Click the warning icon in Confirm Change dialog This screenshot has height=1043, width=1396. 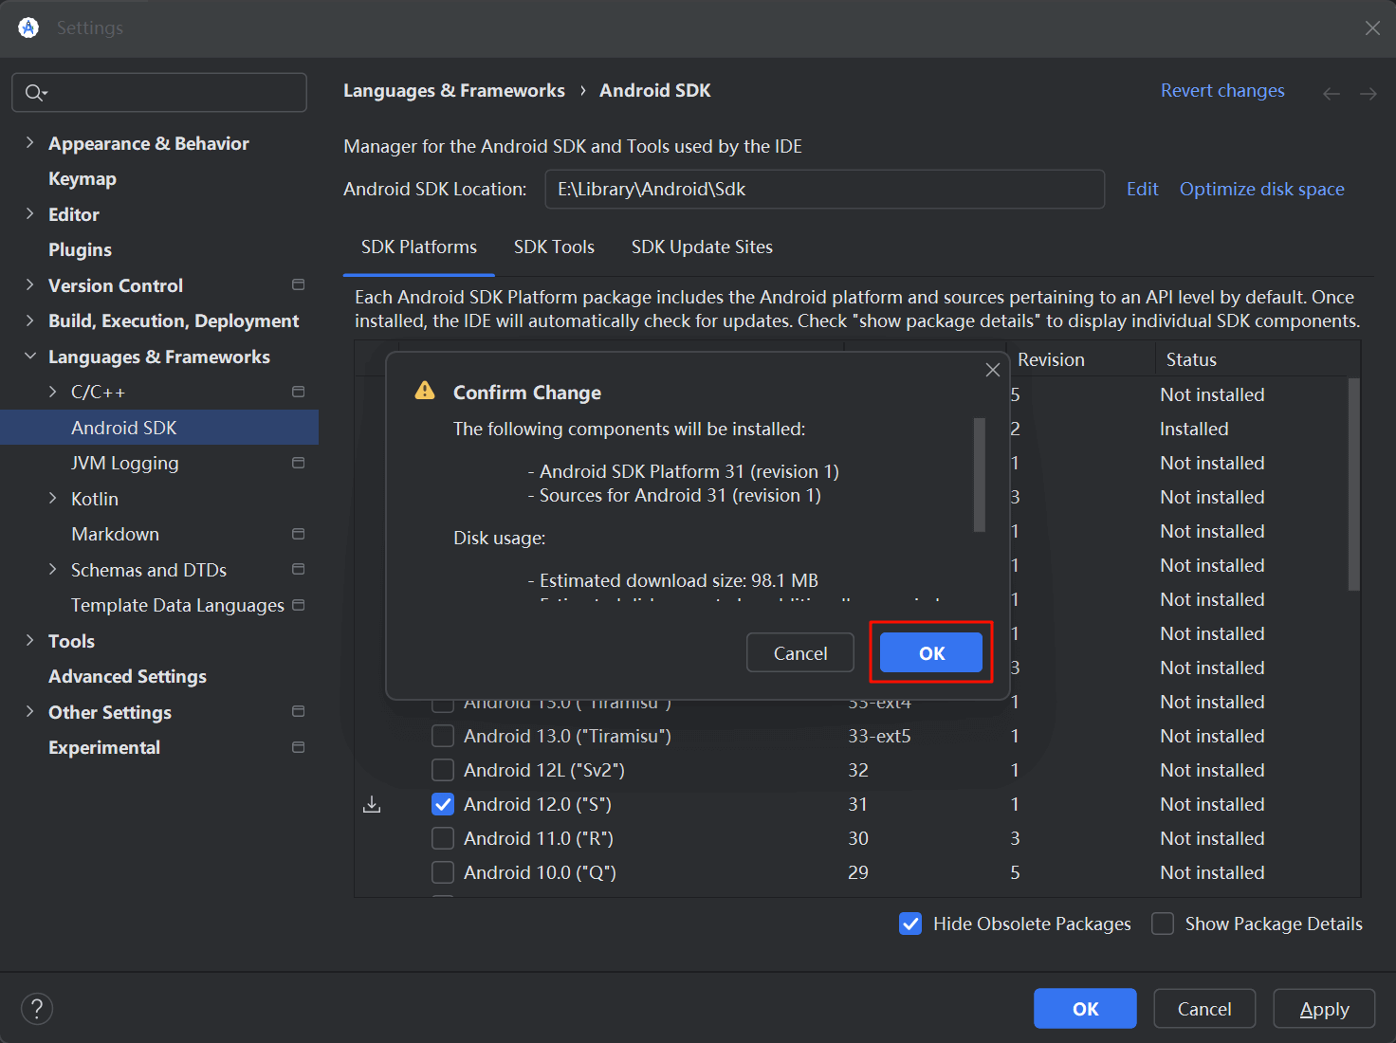click(425, 391)
